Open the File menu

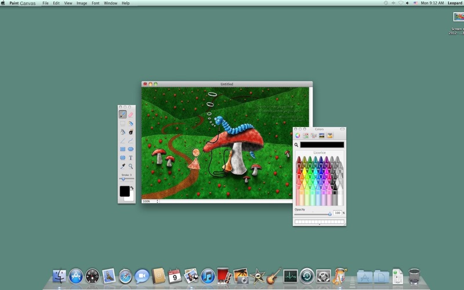45,3
